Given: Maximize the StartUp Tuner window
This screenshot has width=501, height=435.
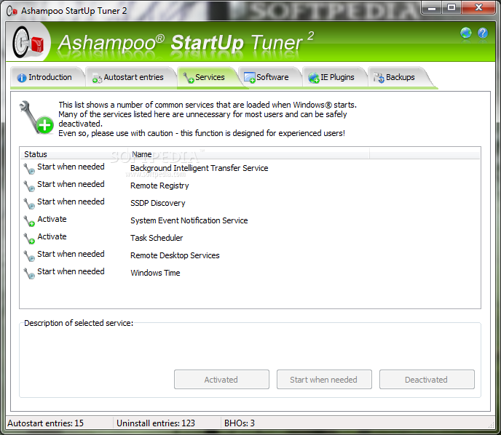Looking at the screenshot, I should (x=451, y=8).
